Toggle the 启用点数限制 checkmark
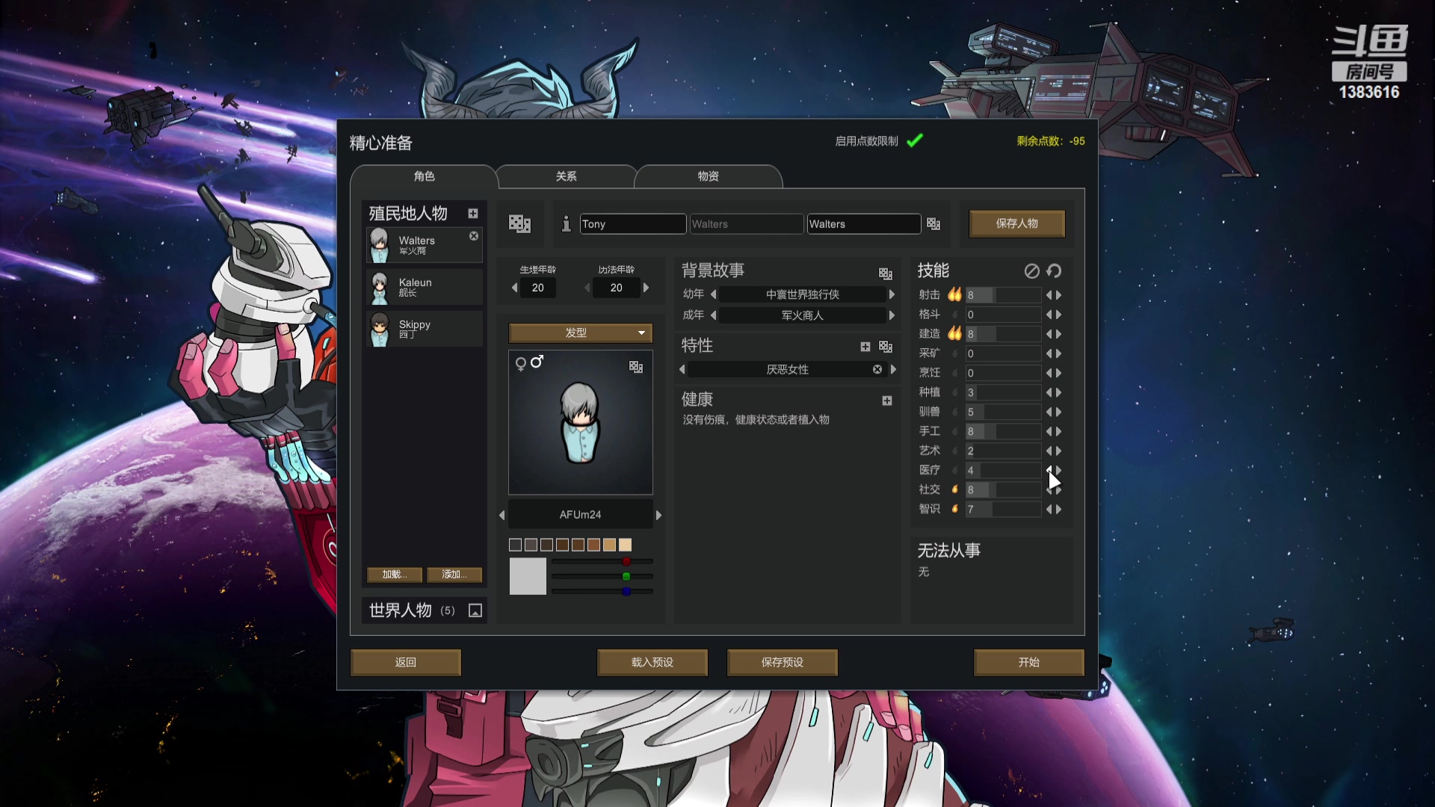 (x=915, y=140)
